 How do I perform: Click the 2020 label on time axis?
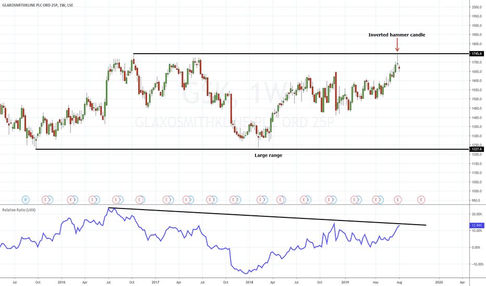[439, 282]
